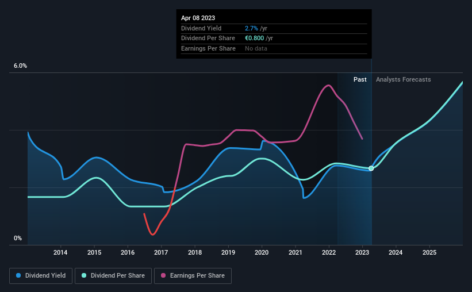Screen dimensions: 472x292
Task: Toggle the Dividend Per Share legend button
Action: point(113,276)
